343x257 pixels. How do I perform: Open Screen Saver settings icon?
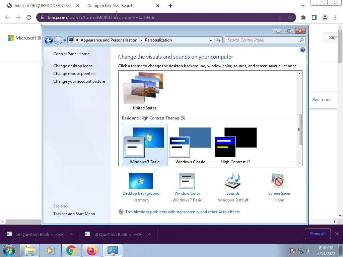[279, 181]
